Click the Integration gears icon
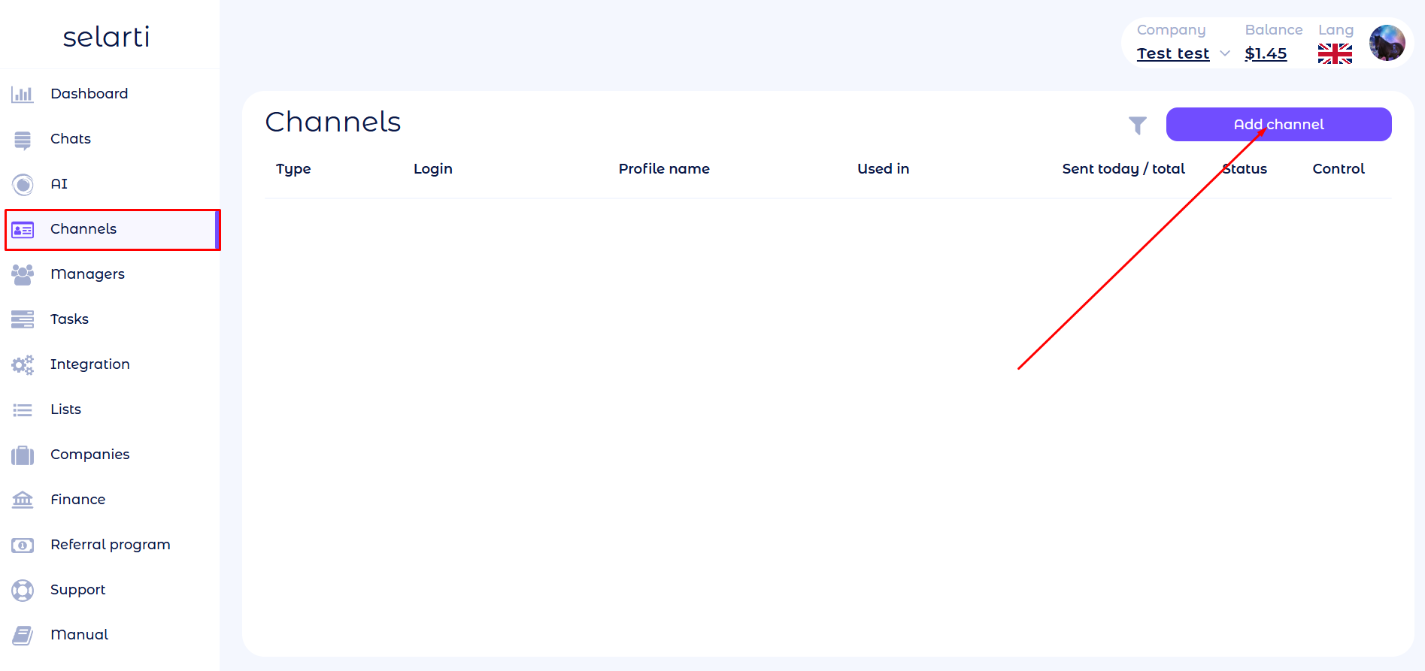This screenshot has height=671, width=1425. pyautogui.click(x=23, y=365)
